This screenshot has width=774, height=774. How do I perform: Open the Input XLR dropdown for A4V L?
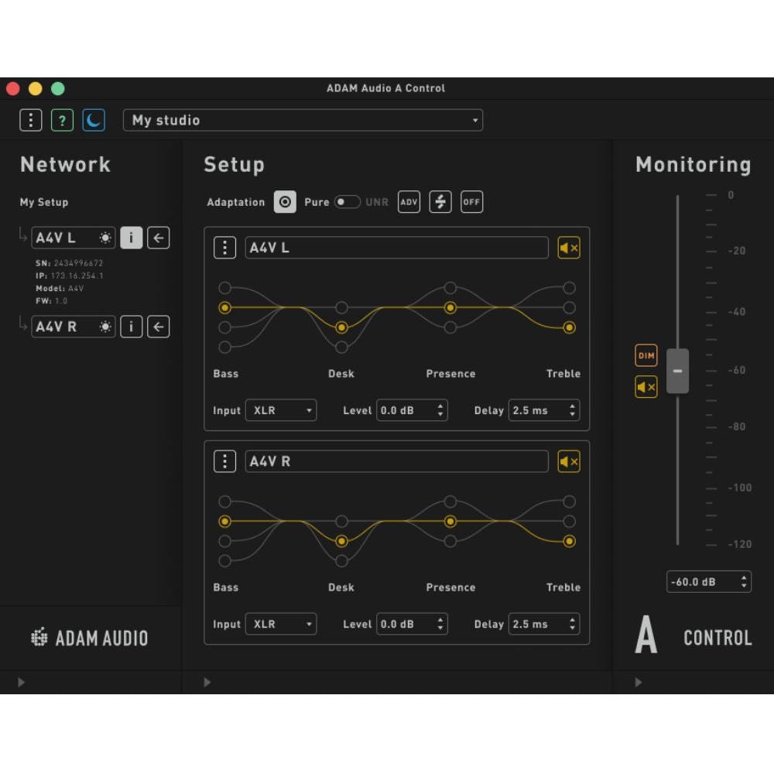pyautogui.click(x=280, y=410)
